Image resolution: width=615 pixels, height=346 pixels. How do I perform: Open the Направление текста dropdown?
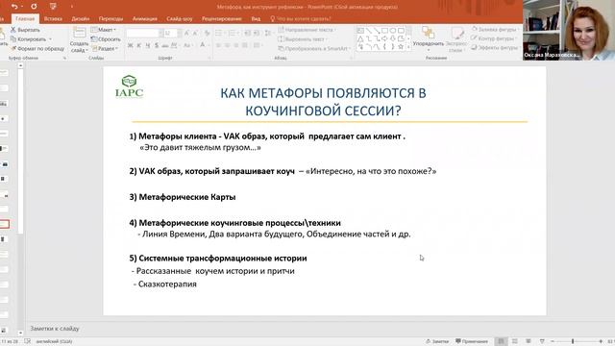tap(307, 30)
